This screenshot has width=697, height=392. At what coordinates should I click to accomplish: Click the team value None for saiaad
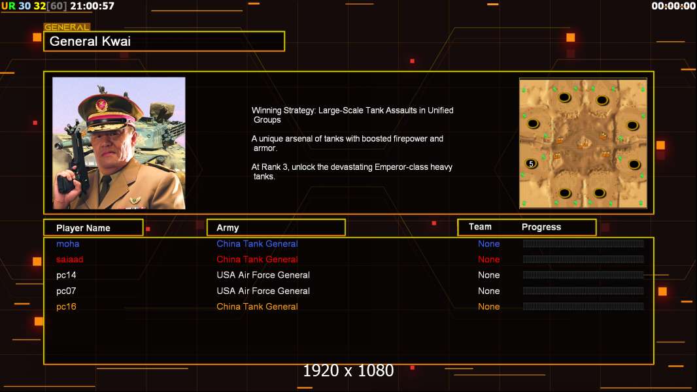click(488, 259)
